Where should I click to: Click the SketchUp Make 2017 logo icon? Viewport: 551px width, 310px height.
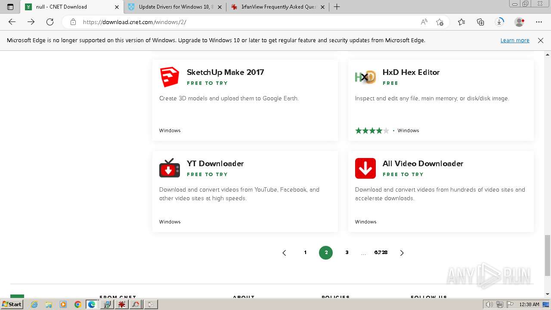click(x=170, y=77)
